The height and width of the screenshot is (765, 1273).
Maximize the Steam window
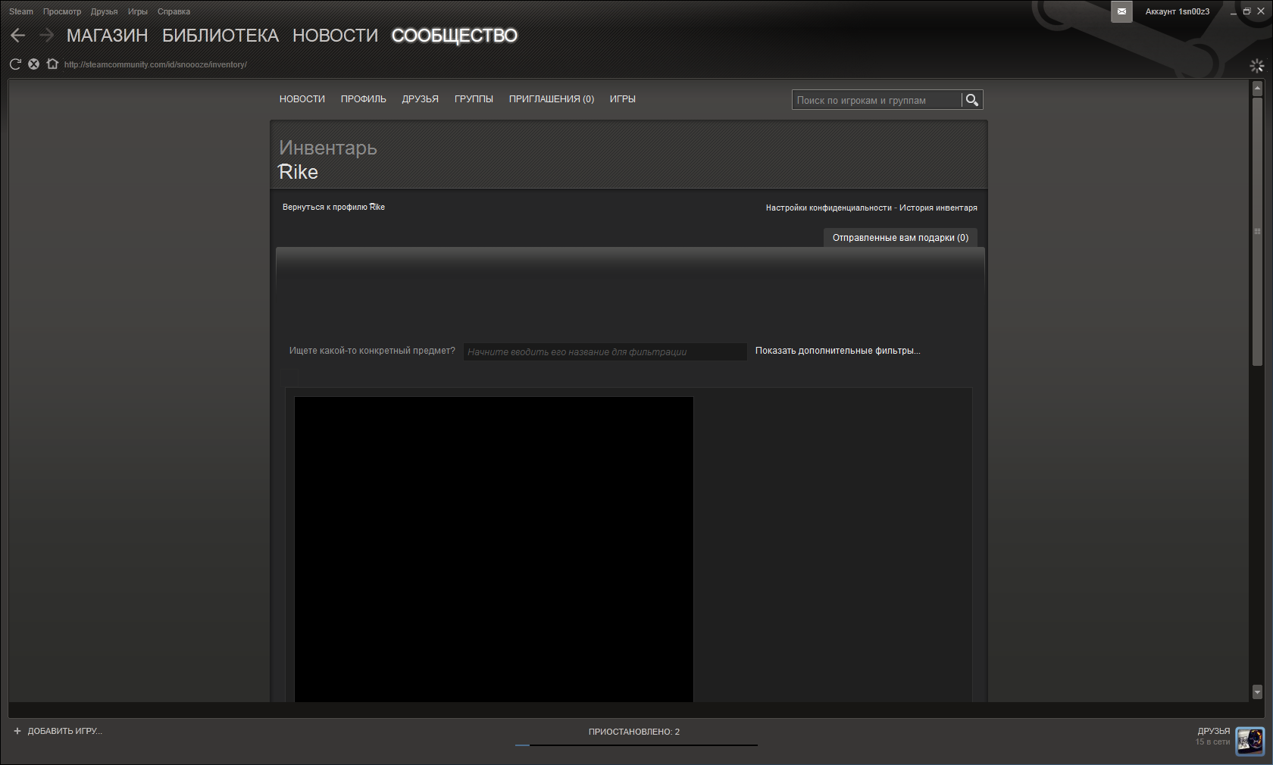(x=1246, y=11)
